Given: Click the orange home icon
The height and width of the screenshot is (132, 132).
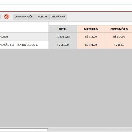Looking at the screenshot, I should tap(6, 16).
